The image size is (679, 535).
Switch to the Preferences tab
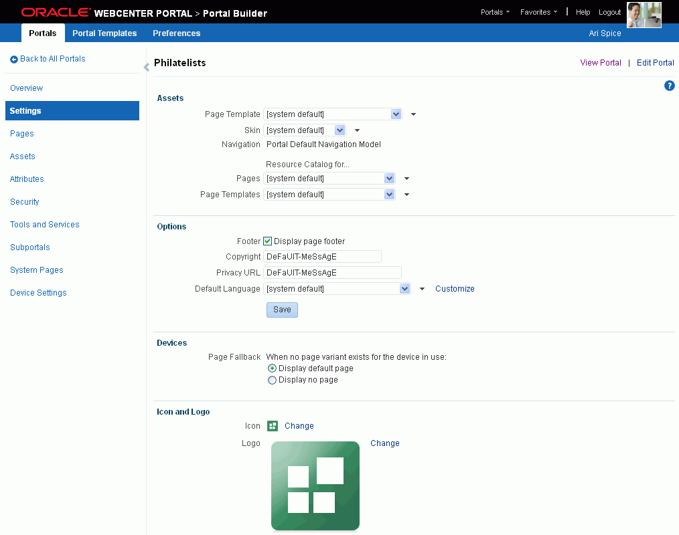176,33
